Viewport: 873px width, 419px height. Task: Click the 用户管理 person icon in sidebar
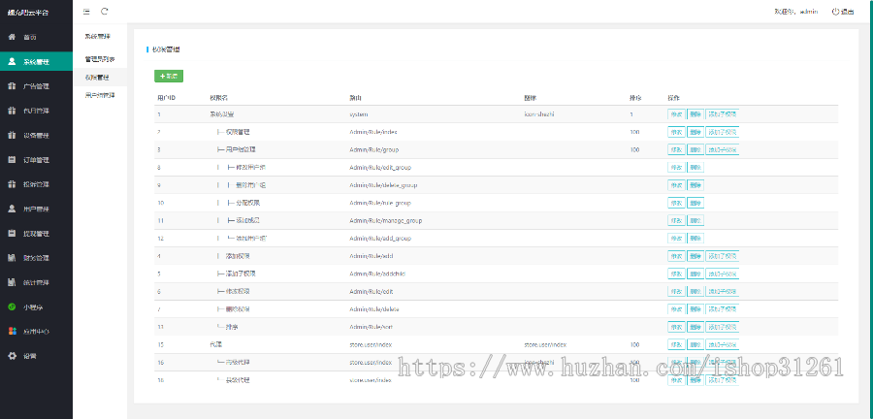13,209
